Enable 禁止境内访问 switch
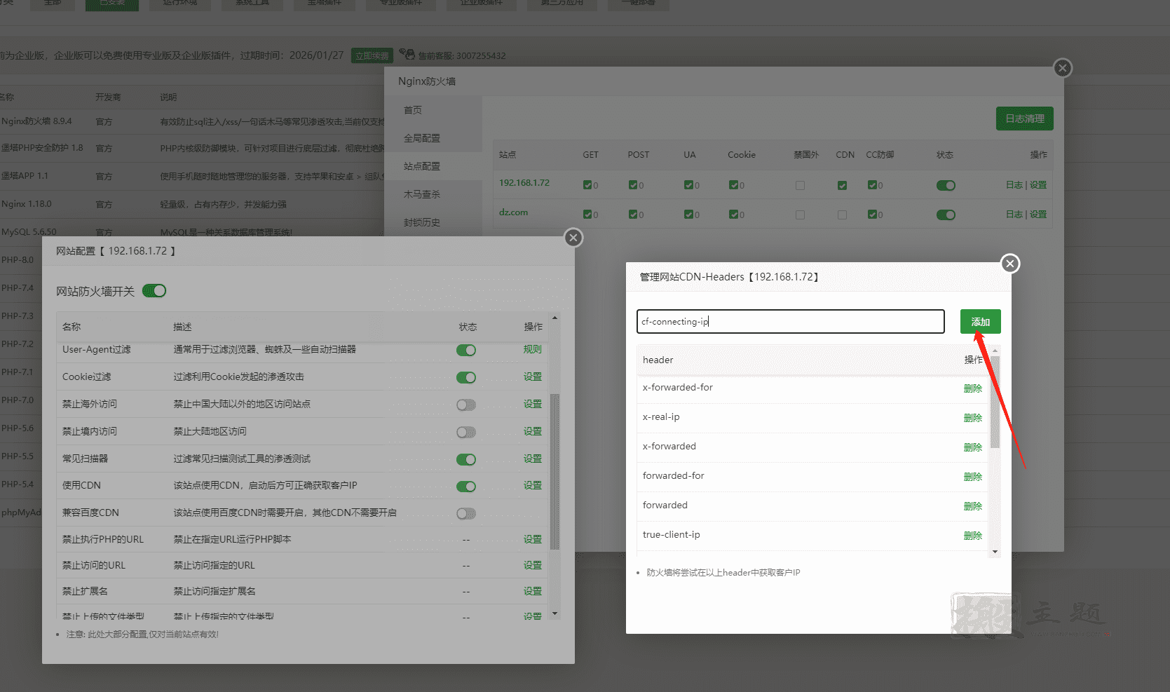This screenshot has height=692, width=1170. click(x=466, y=432)
